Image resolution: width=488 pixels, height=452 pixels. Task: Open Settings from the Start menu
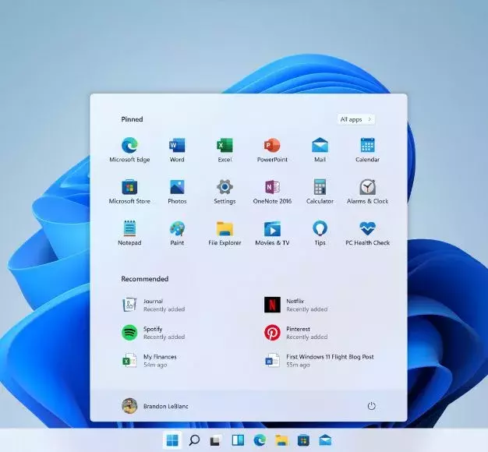[225, 191]
